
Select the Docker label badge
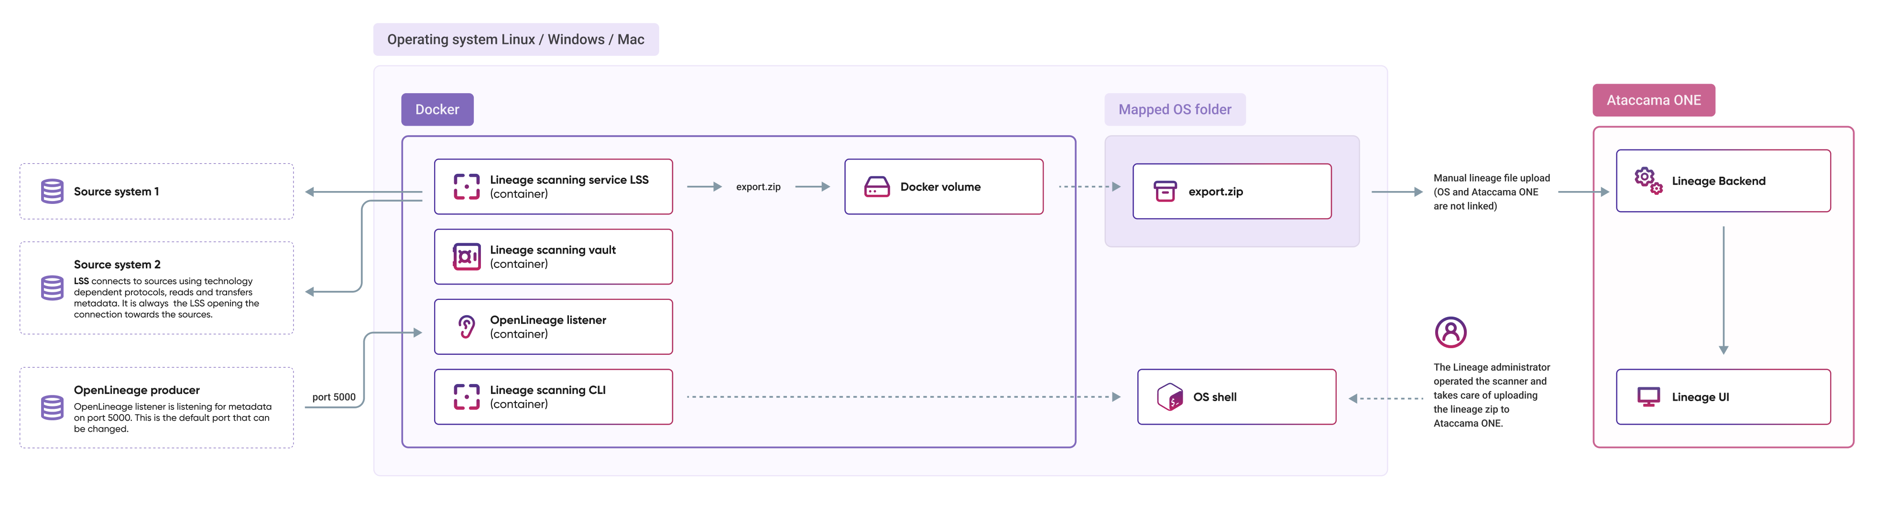[436, 109]
